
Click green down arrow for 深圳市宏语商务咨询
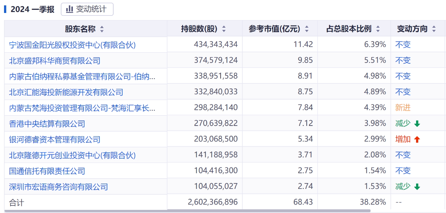[x=417, y=187]
